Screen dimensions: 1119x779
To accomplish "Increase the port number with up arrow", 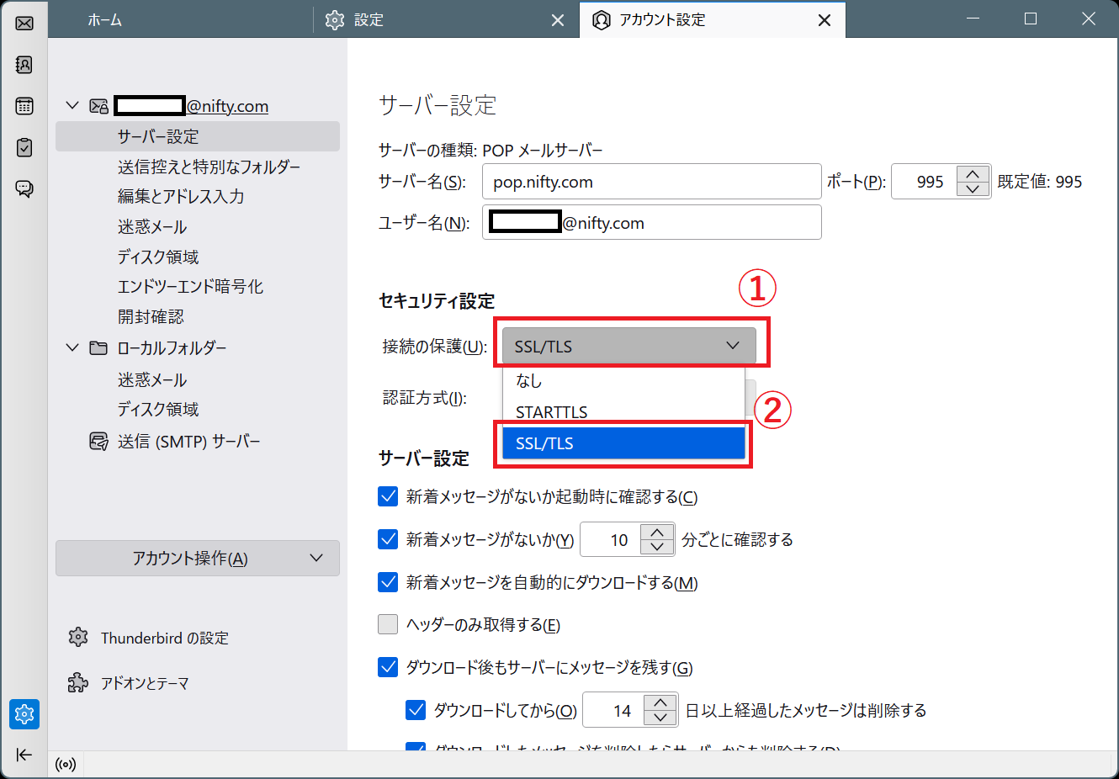I will 973,174.
